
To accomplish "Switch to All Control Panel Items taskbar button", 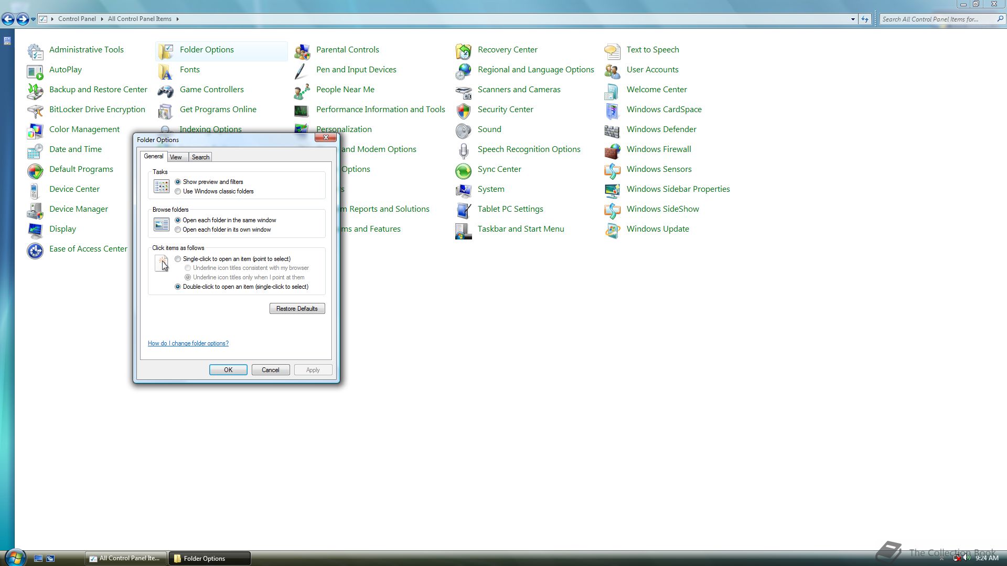I will point(126,558).
